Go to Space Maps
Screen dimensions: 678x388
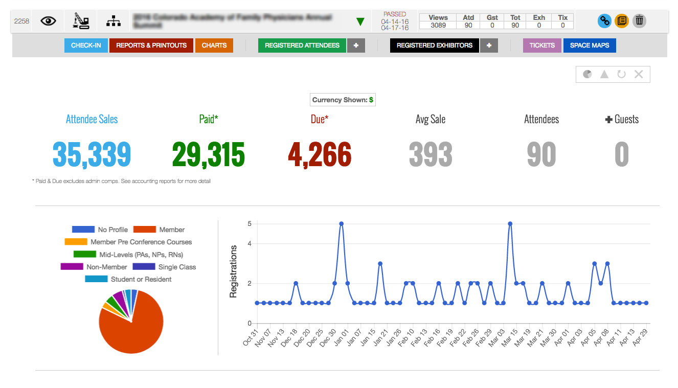click(x=590, y=45)
